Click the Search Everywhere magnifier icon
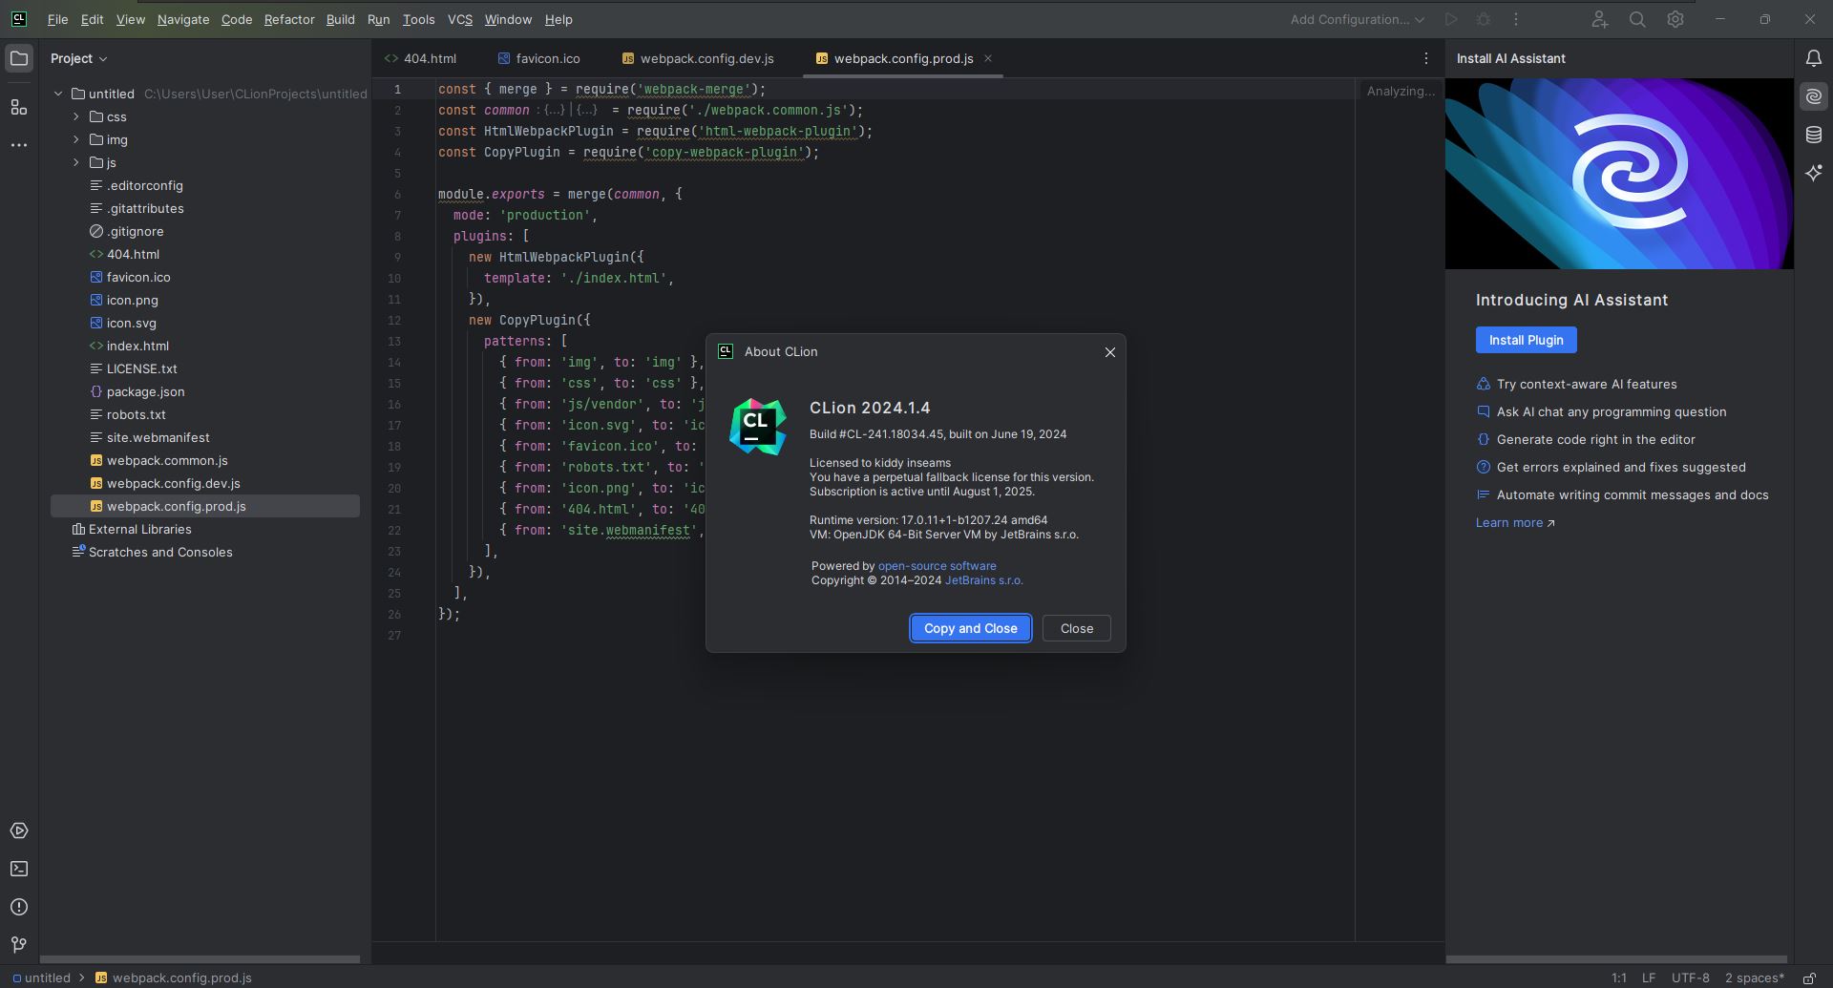The width and height of the screenshot is (1833, 988). click(1636, 19)
